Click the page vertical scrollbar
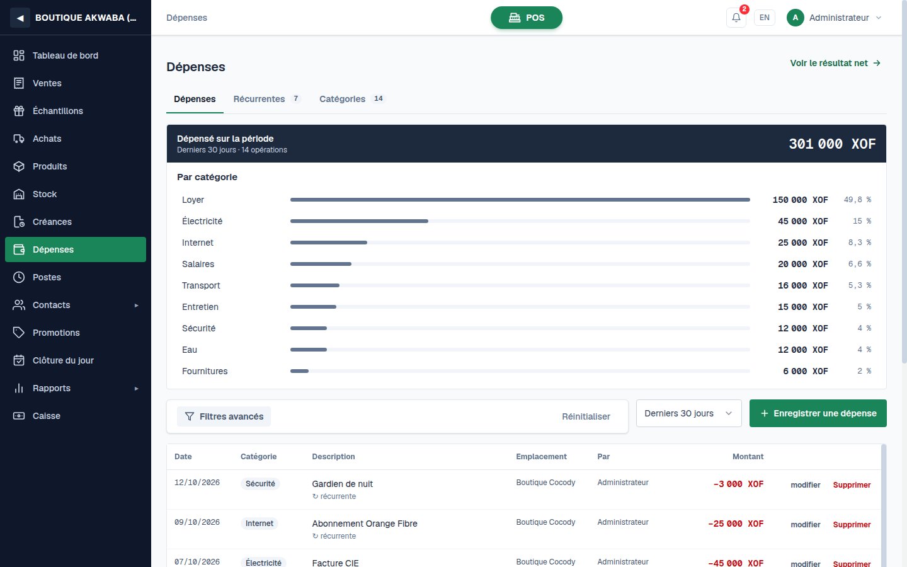This screenshot has height=567, width=907. click(x=904, y=183)
